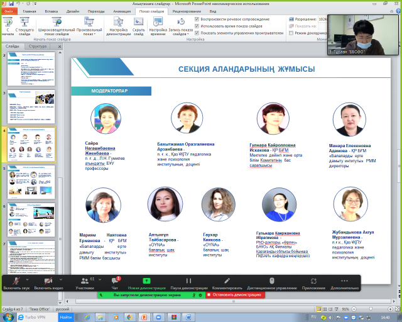The image size is (402, 322).
Task: Click zoom out minus button
Action: tap(354, 309)
